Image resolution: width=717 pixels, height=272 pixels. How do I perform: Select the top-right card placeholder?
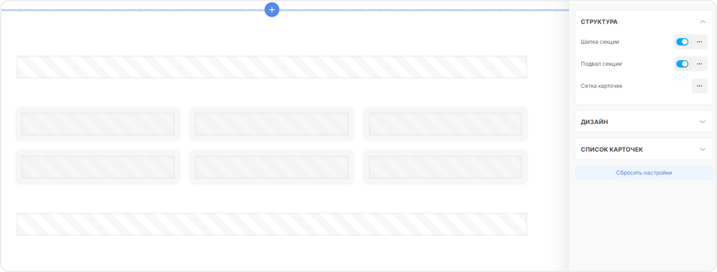445,124
